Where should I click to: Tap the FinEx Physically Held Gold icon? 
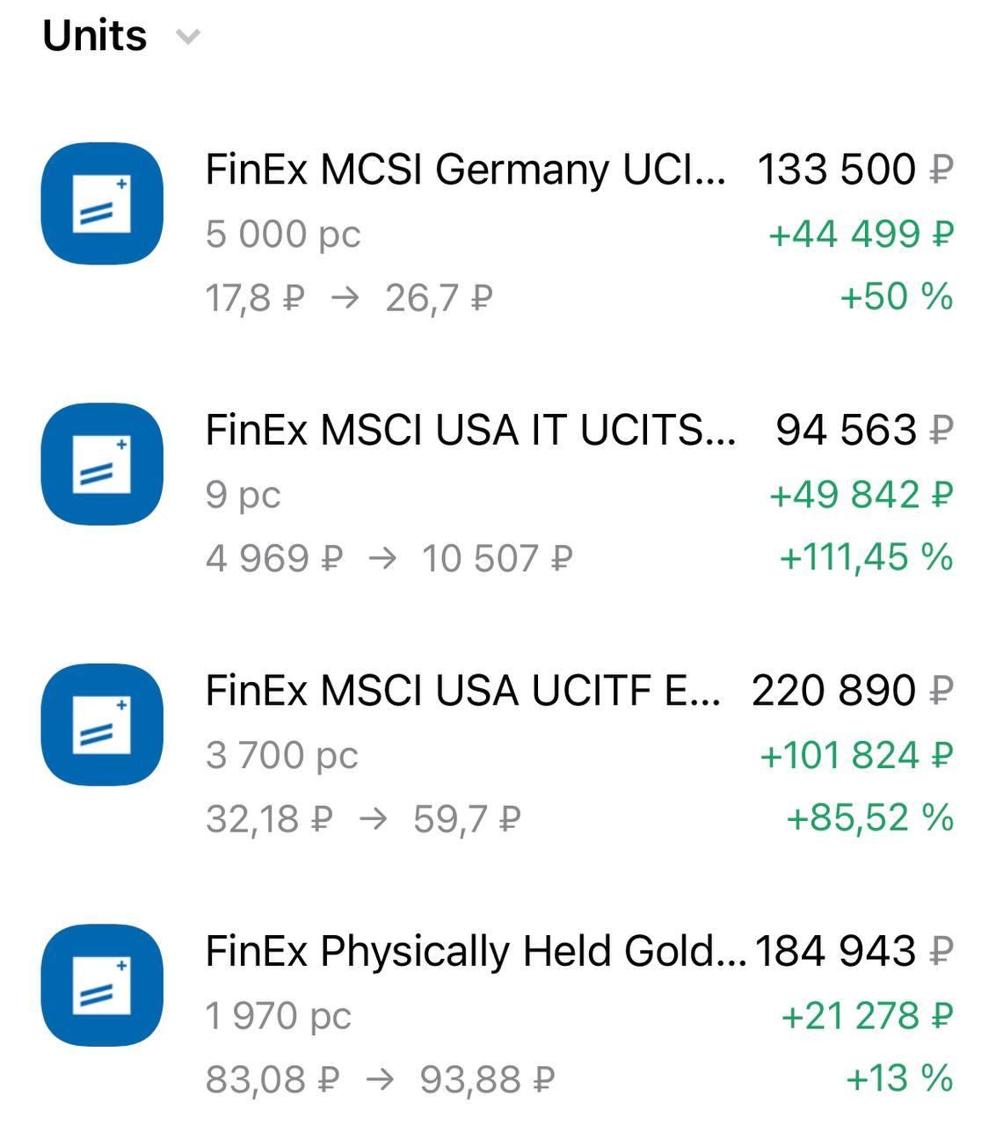(102, 984)
